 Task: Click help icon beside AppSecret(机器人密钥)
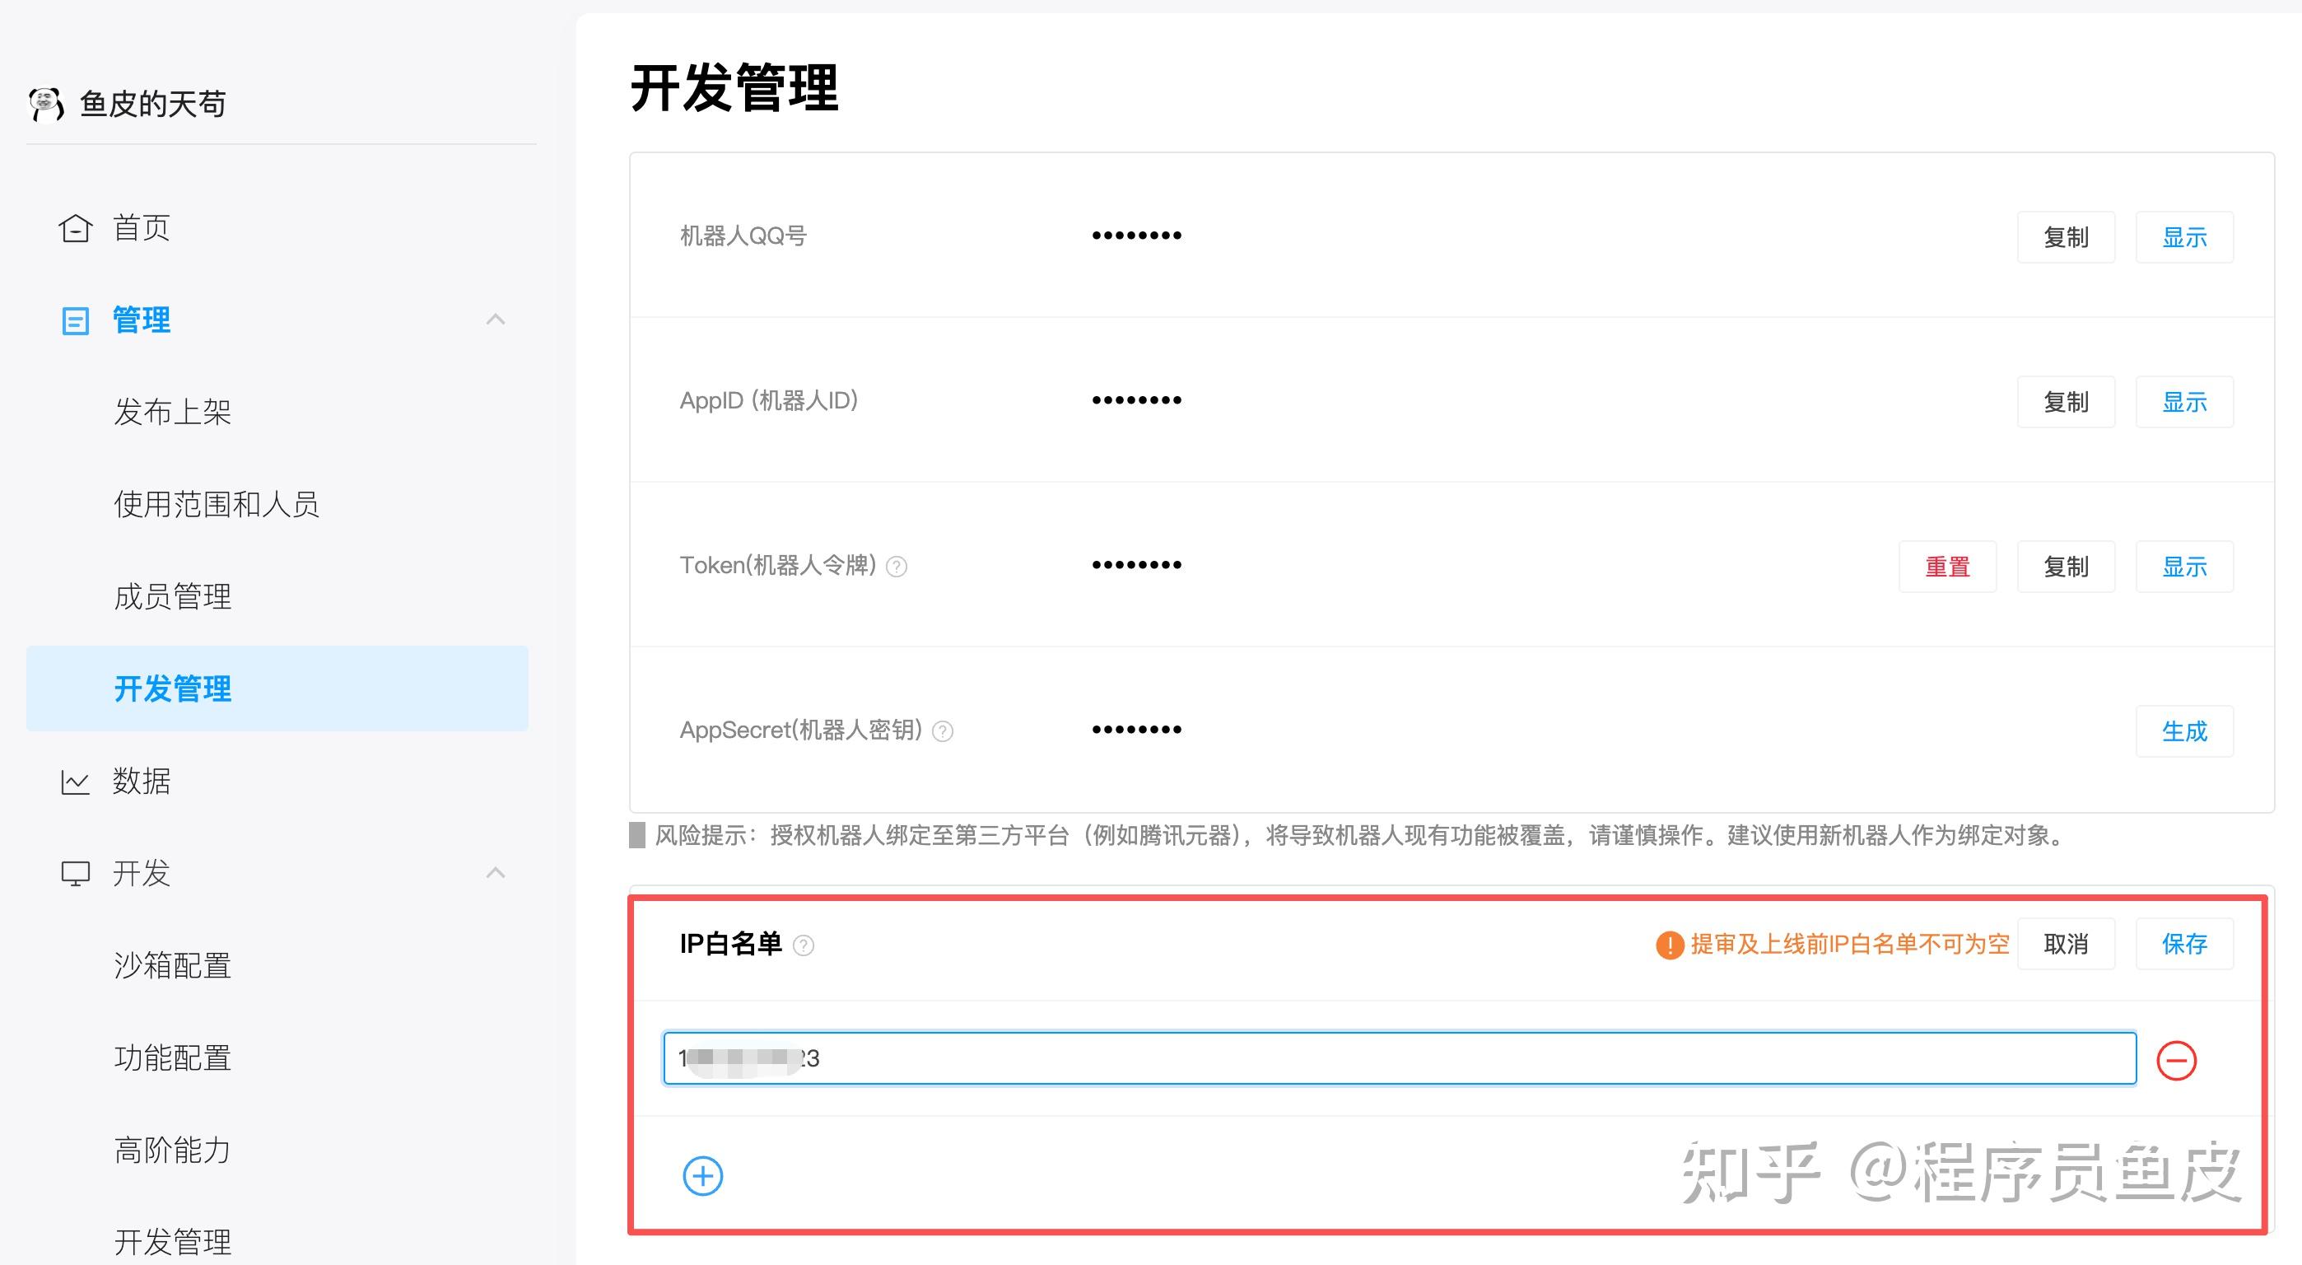(x=943, y=731)
